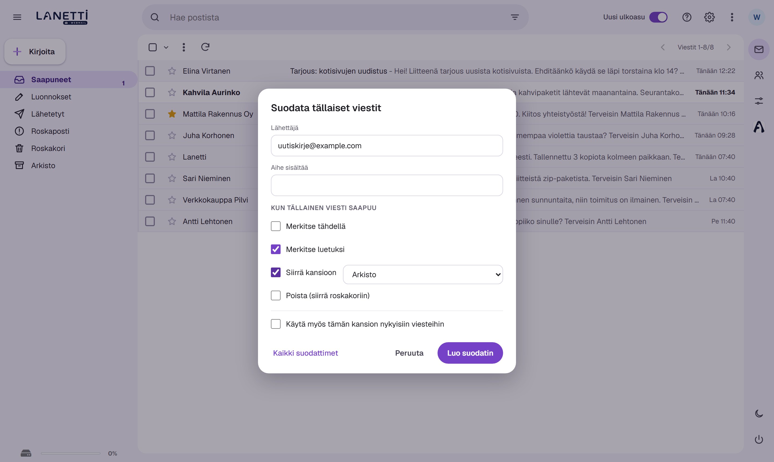Screen dimensions: 774x462
Task: Open the contacts icon in right sidebar
Action: pos(759,75)
